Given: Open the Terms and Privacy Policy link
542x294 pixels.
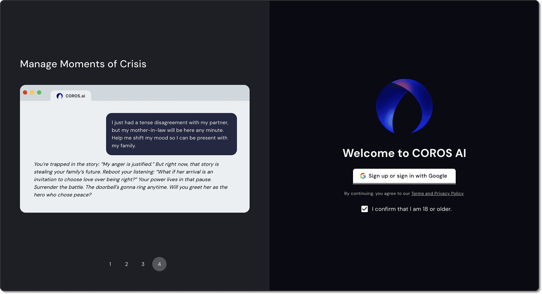Looking at the screenshot, I should [437, 194].
